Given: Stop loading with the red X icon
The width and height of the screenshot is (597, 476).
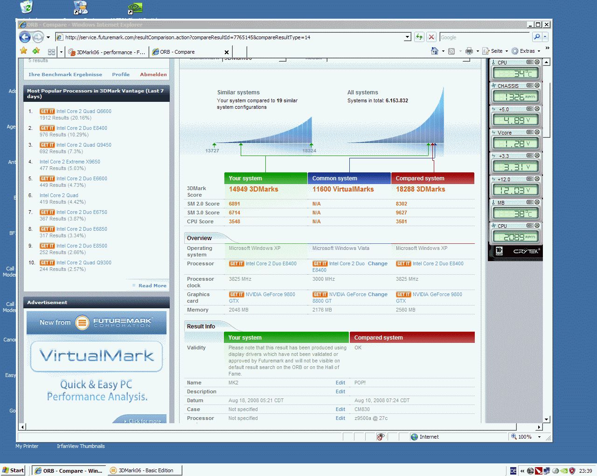Looking at the screenshot, I should pos(431,37).
